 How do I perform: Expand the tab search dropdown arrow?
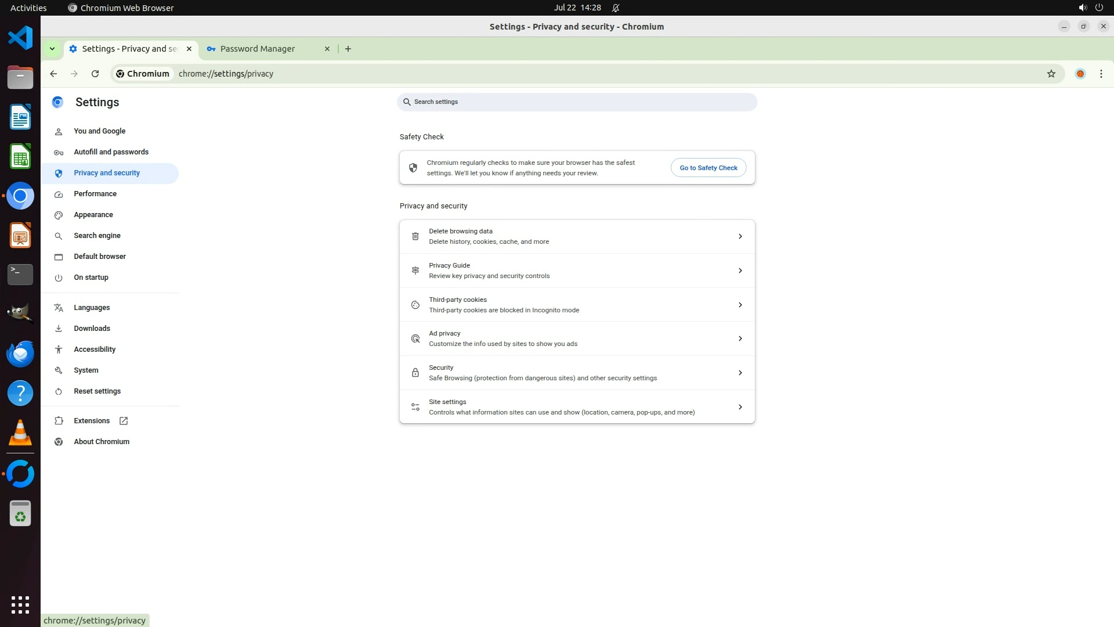[x=52, y=49]
